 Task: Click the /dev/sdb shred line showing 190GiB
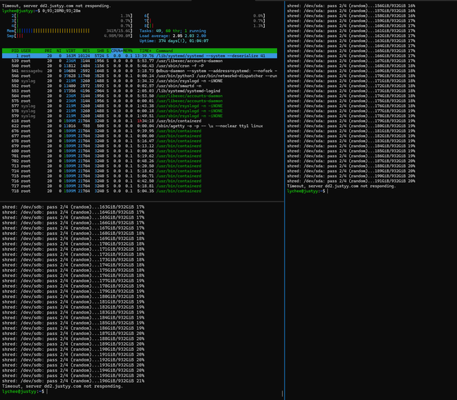click(x=73, y=349)
